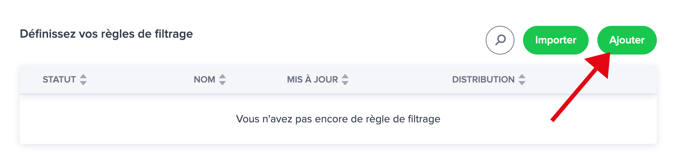Select the MIS À JOUR column header label

click(x=312, y=80)
